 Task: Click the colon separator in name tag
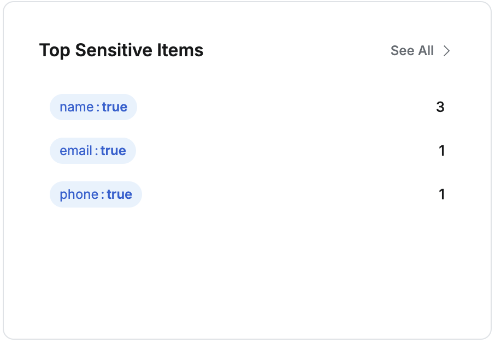(98, 108)
